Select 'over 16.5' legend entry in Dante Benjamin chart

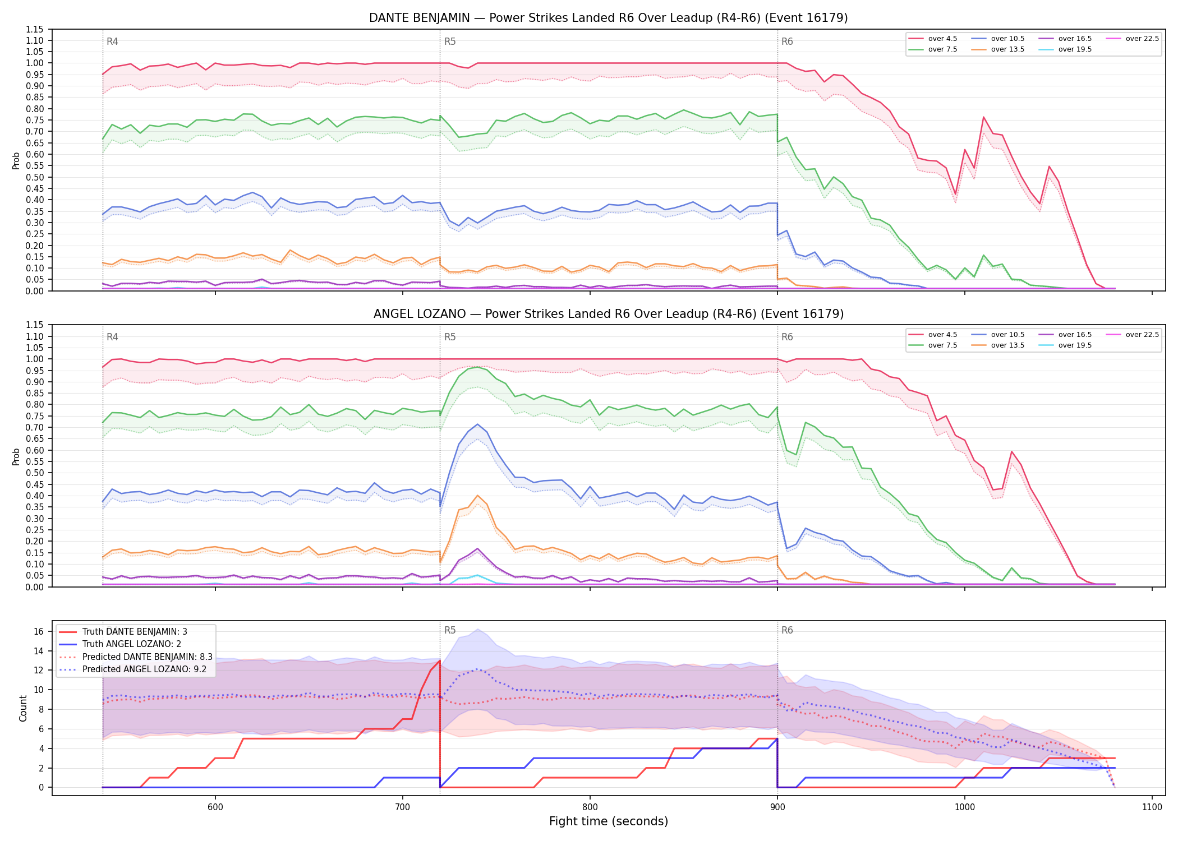point(1065,39)
